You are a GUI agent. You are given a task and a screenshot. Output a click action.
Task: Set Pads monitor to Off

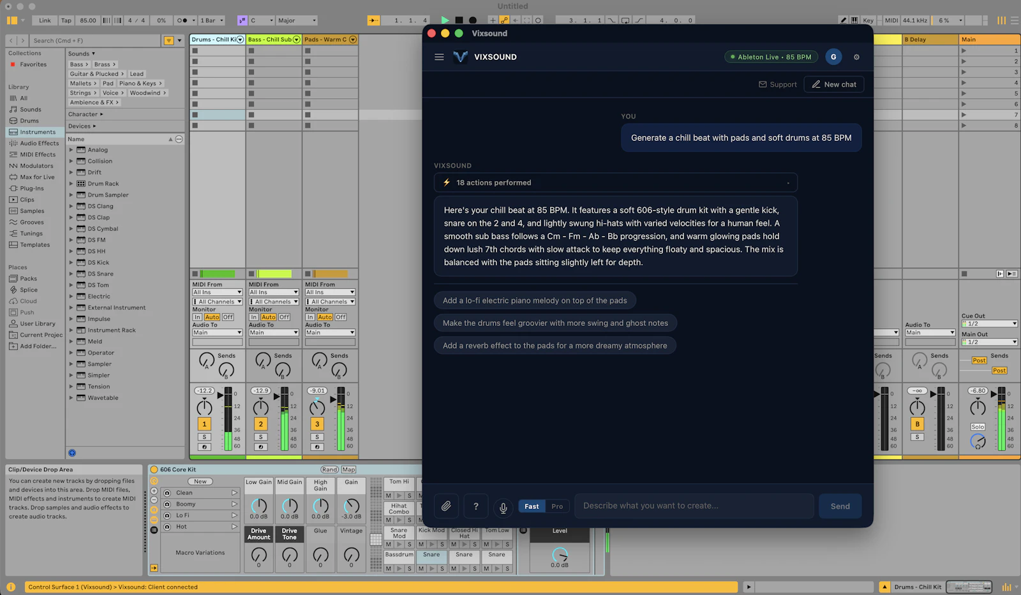click(x=341, y=317)
